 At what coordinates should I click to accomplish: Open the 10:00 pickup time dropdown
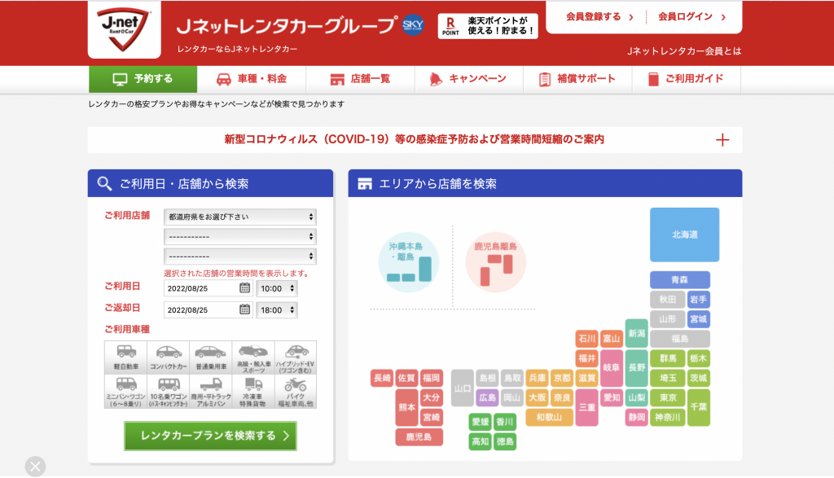pos(277,288)
